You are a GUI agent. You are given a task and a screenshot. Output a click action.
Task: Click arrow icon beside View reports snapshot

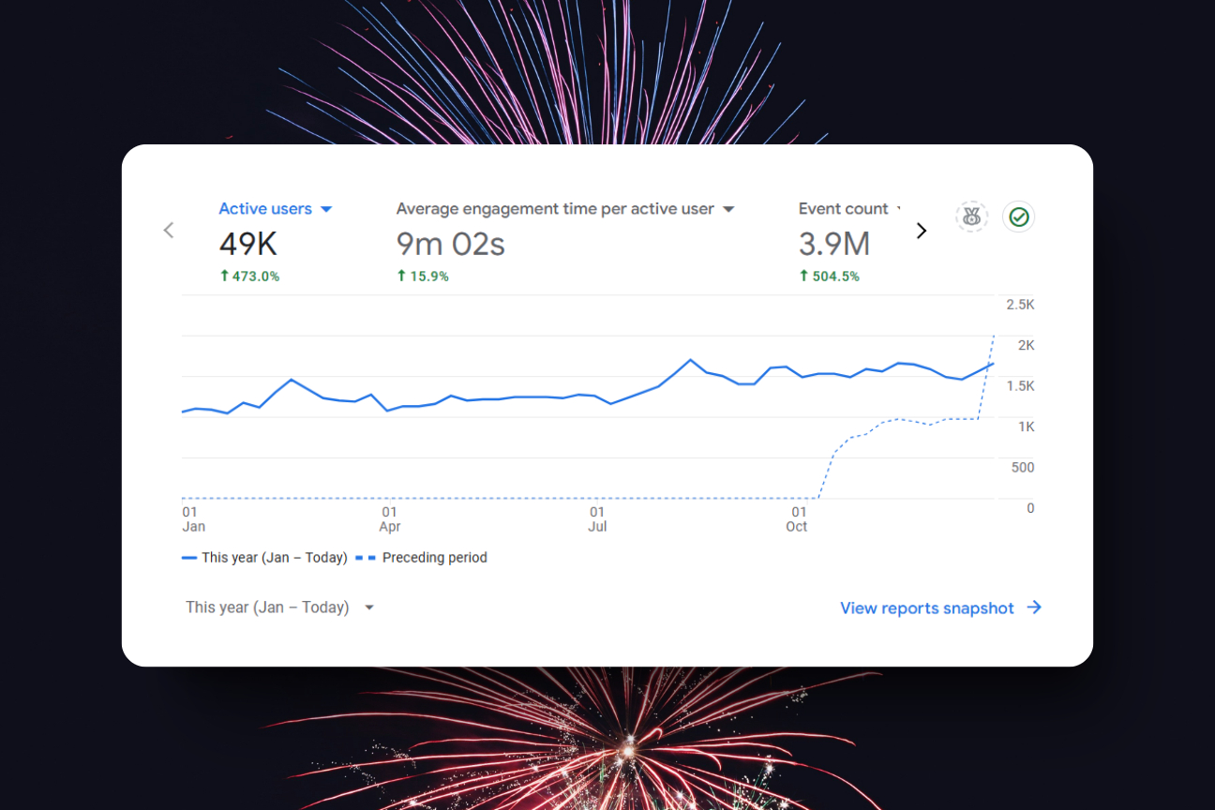1034,607
